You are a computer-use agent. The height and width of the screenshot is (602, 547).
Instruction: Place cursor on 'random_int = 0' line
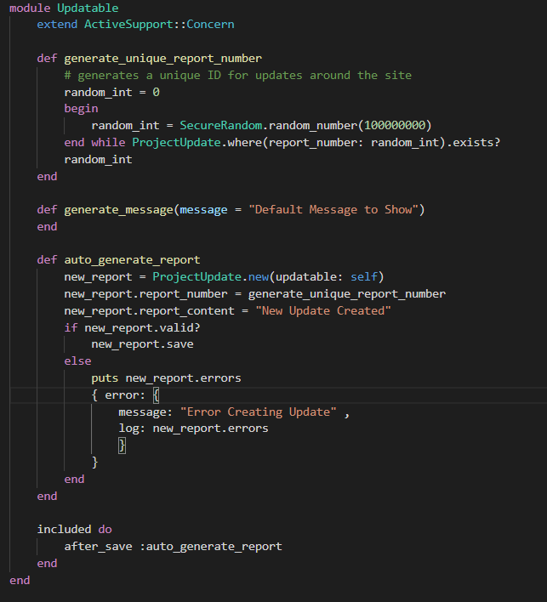coord(111,93)
